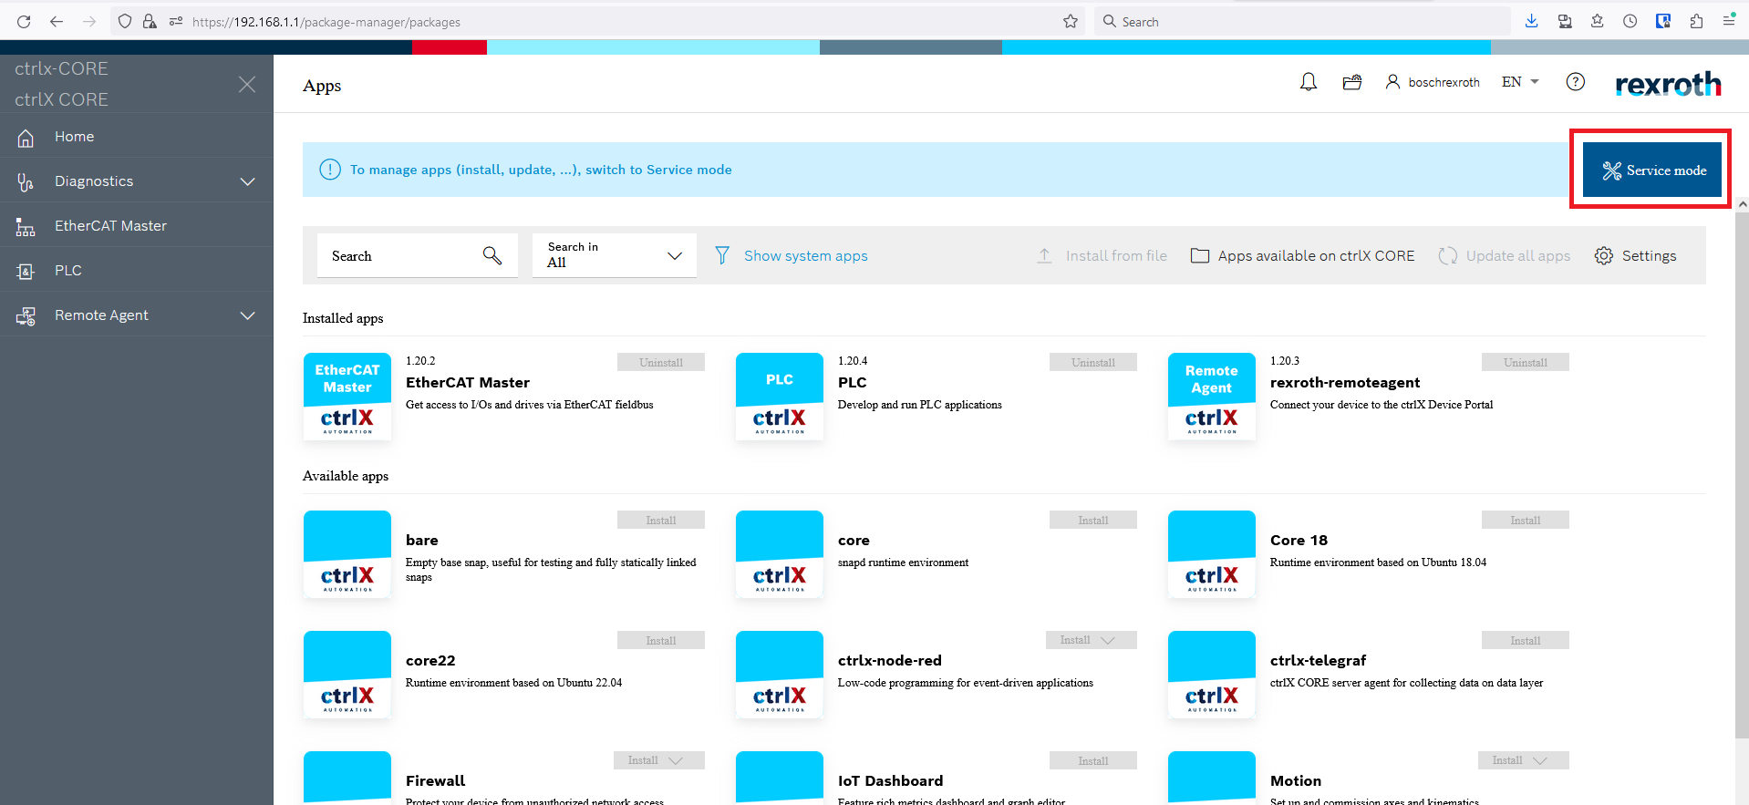
Task: Open the help question mark icon
Action: click(x=1575, y=82)
